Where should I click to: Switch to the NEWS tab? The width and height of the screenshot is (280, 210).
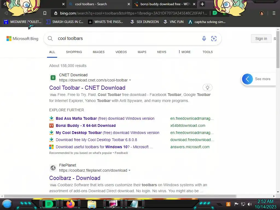click(162, 52)
